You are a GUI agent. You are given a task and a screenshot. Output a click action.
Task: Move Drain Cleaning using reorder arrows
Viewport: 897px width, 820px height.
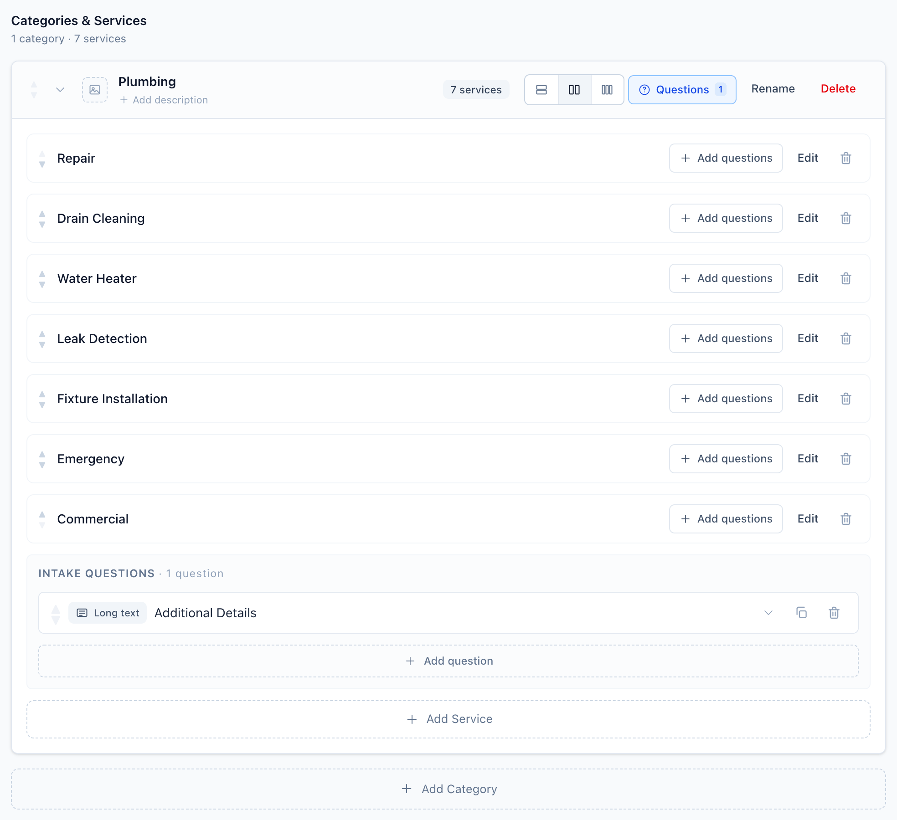click(x=42, y=219)
